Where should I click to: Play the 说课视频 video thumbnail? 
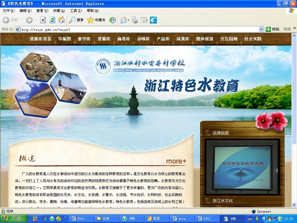[x=242, y=168]
